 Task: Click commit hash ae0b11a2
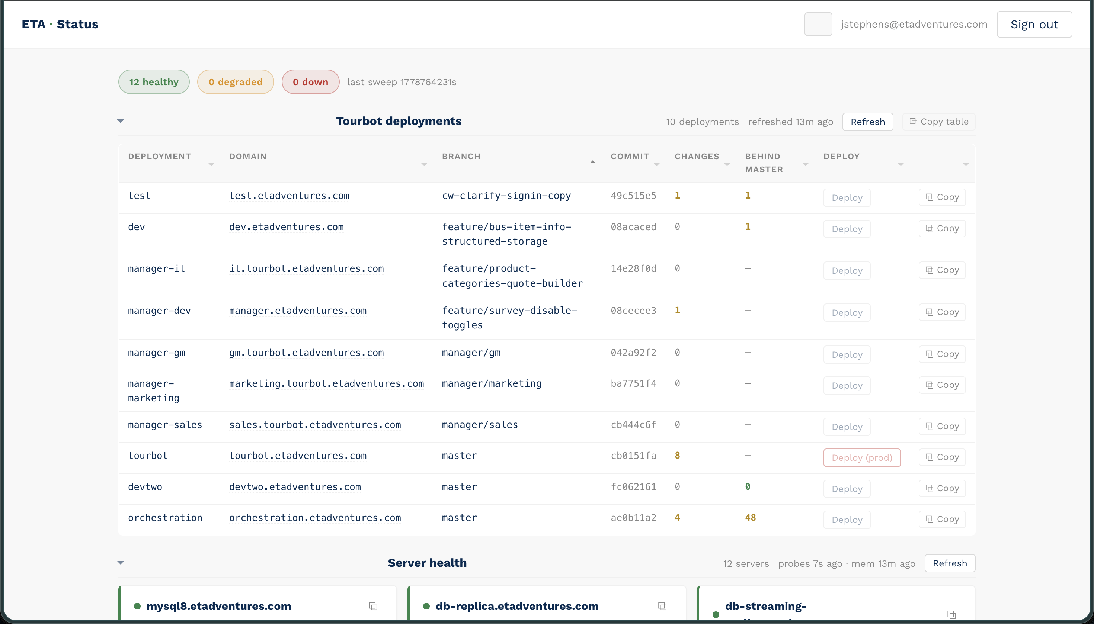pyautogui.click(x=633, y=518)
